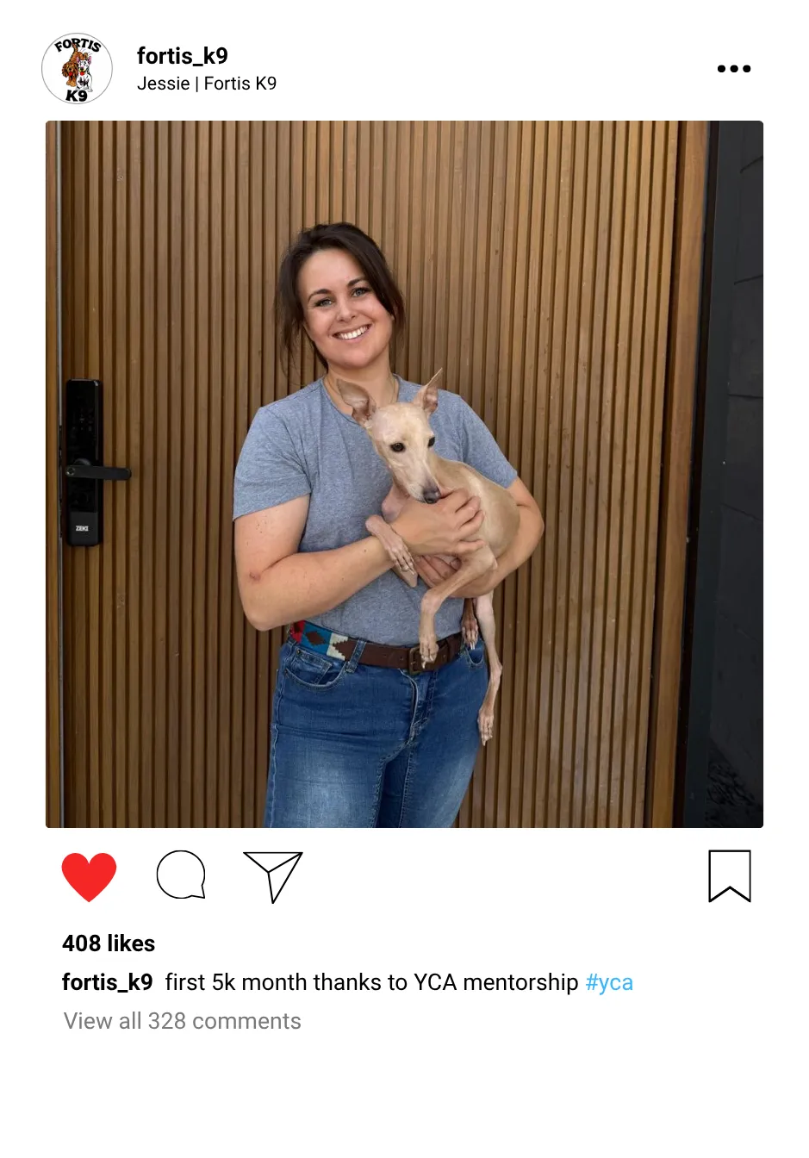Save post with the bookmark icon
Viewport: 809px width, 1158px height.
(x=730, y=875)
